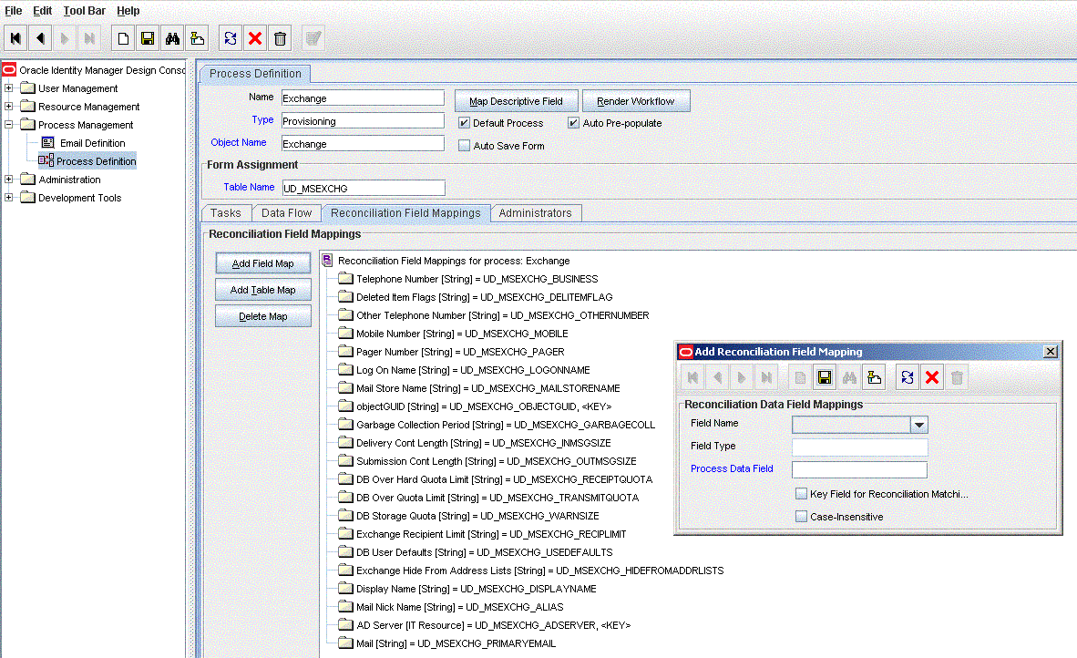The height and width of the screenshot is (658, 1077).
Task: Close the Add Reconciliation Field Mapping dialog
Action: [1051, 352]
